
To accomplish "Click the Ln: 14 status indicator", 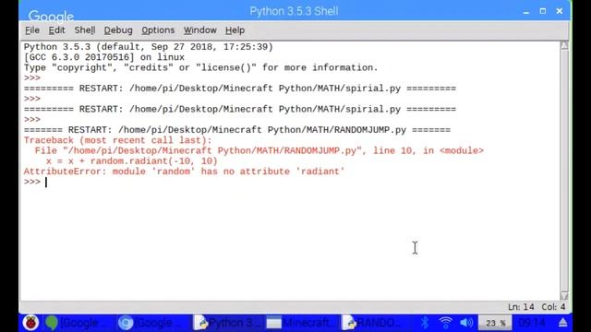I will pos(521,307).
